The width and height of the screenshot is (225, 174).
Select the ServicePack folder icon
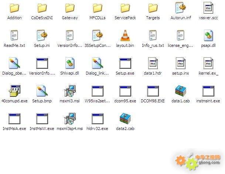click(125, 8)
